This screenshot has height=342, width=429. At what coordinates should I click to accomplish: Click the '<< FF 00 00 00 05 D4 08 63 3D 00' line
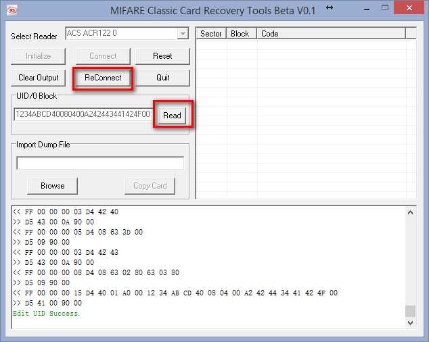click(78, 232)
